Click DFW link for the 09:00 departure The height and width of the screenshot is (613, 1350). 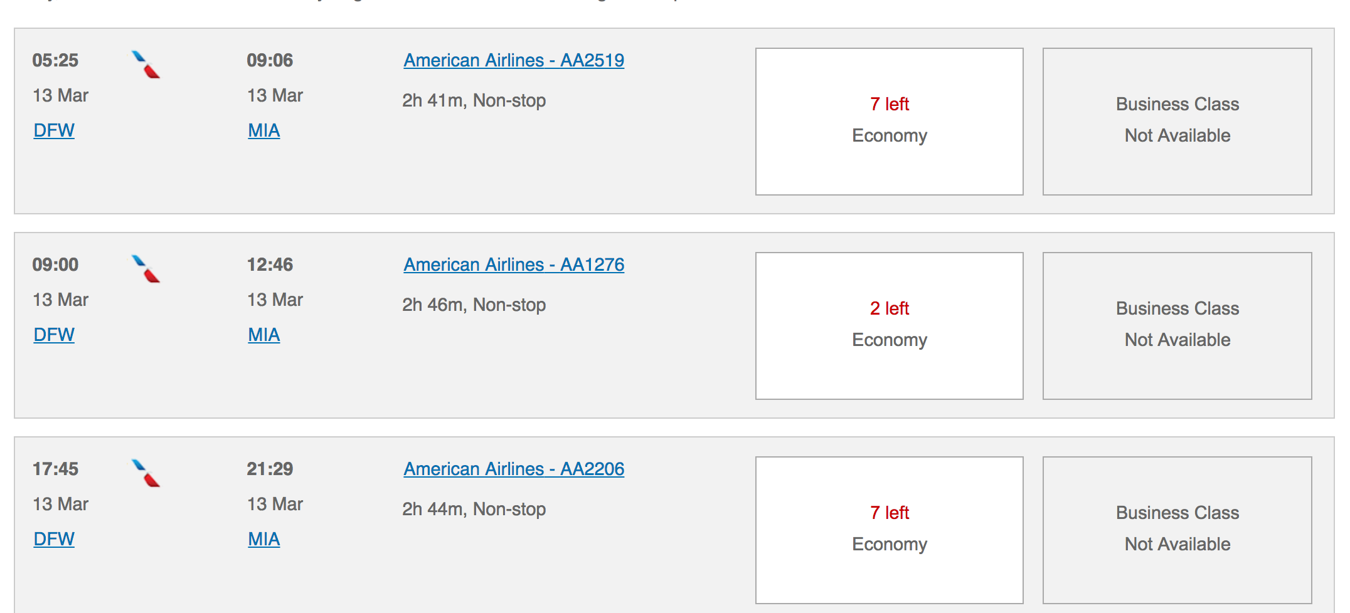pos(54,335)
